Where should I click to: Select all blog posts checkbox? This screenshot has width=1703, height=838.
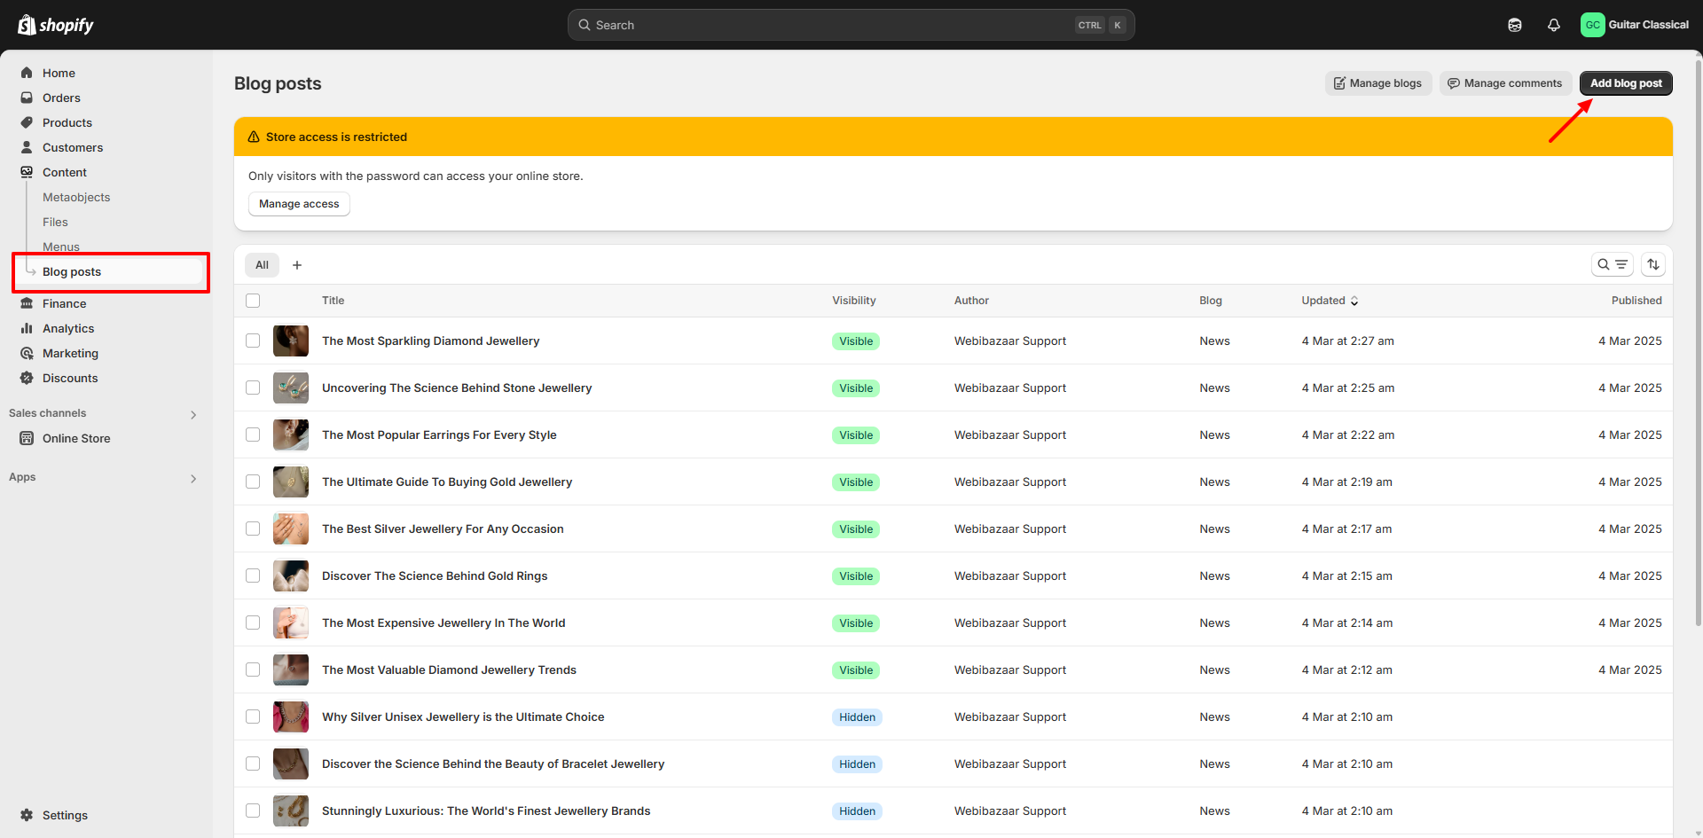point(253,301)
